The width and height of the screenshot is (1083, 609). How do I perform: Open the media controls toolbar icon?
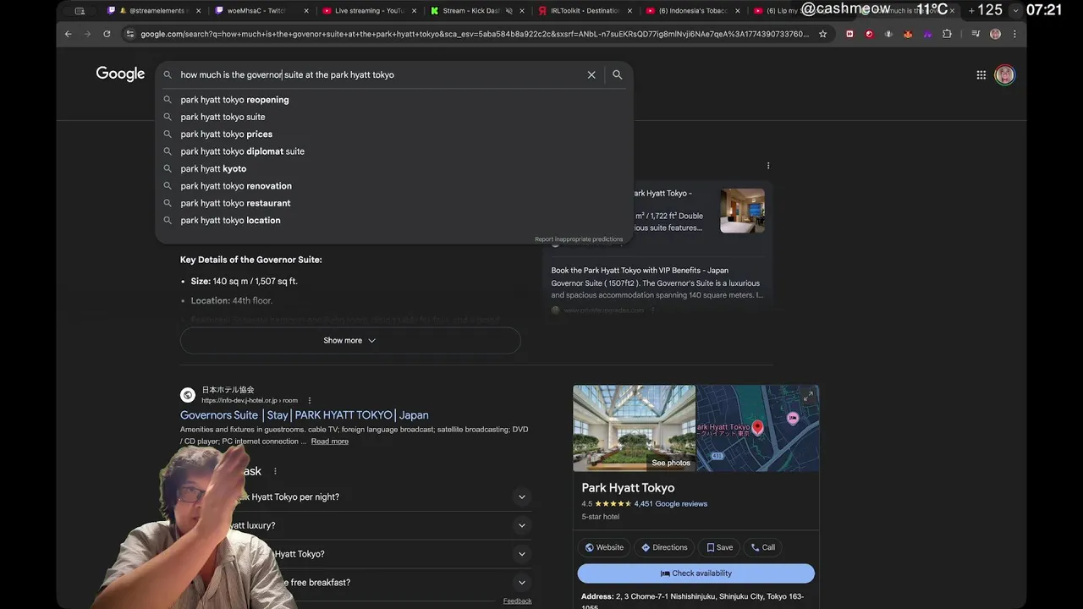[x=976, y=34]
